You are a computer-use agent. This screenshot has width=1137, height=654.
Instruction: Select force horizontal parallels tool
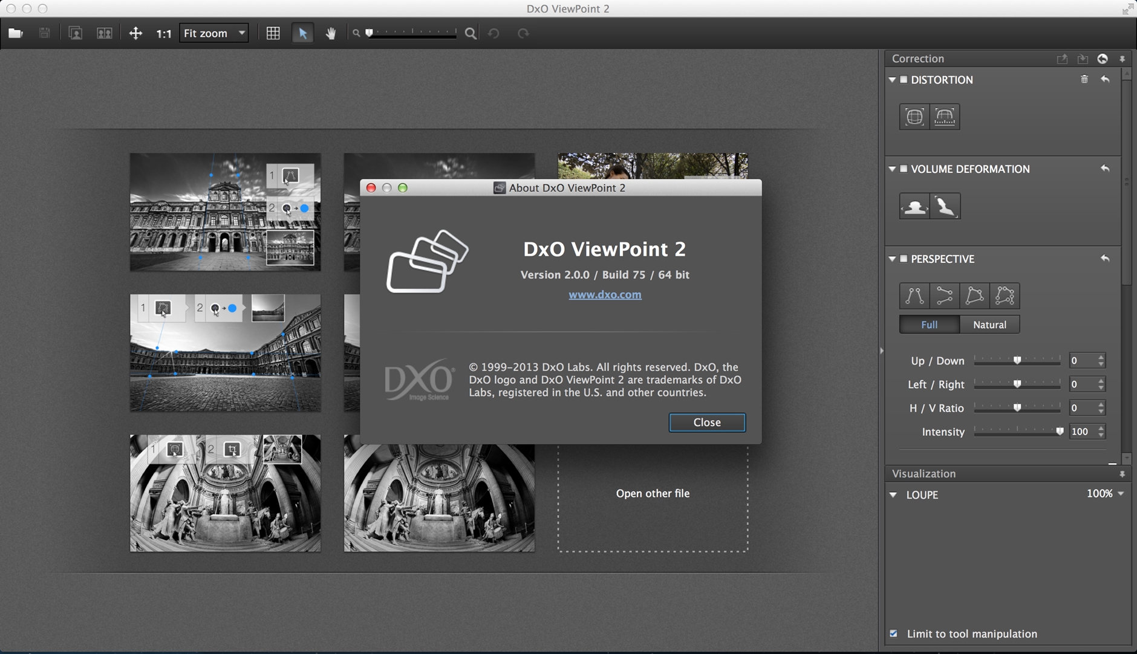point(945,296)
